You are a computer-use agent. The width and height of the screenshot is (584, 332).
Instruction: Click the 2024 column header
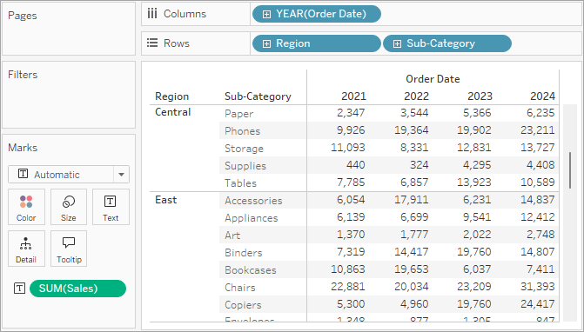tap(542, 96)
